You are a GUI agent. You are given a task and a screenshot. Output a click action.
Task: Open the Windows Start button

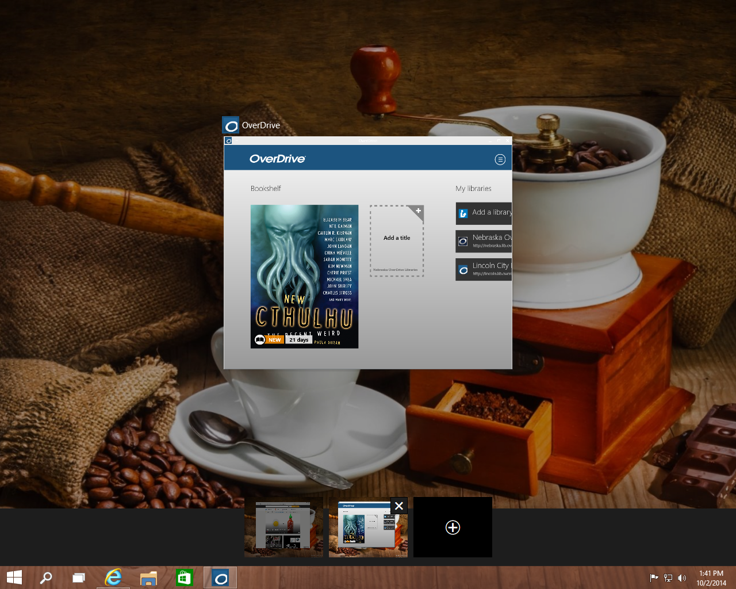pyautogui.click(x=14, y=577)
